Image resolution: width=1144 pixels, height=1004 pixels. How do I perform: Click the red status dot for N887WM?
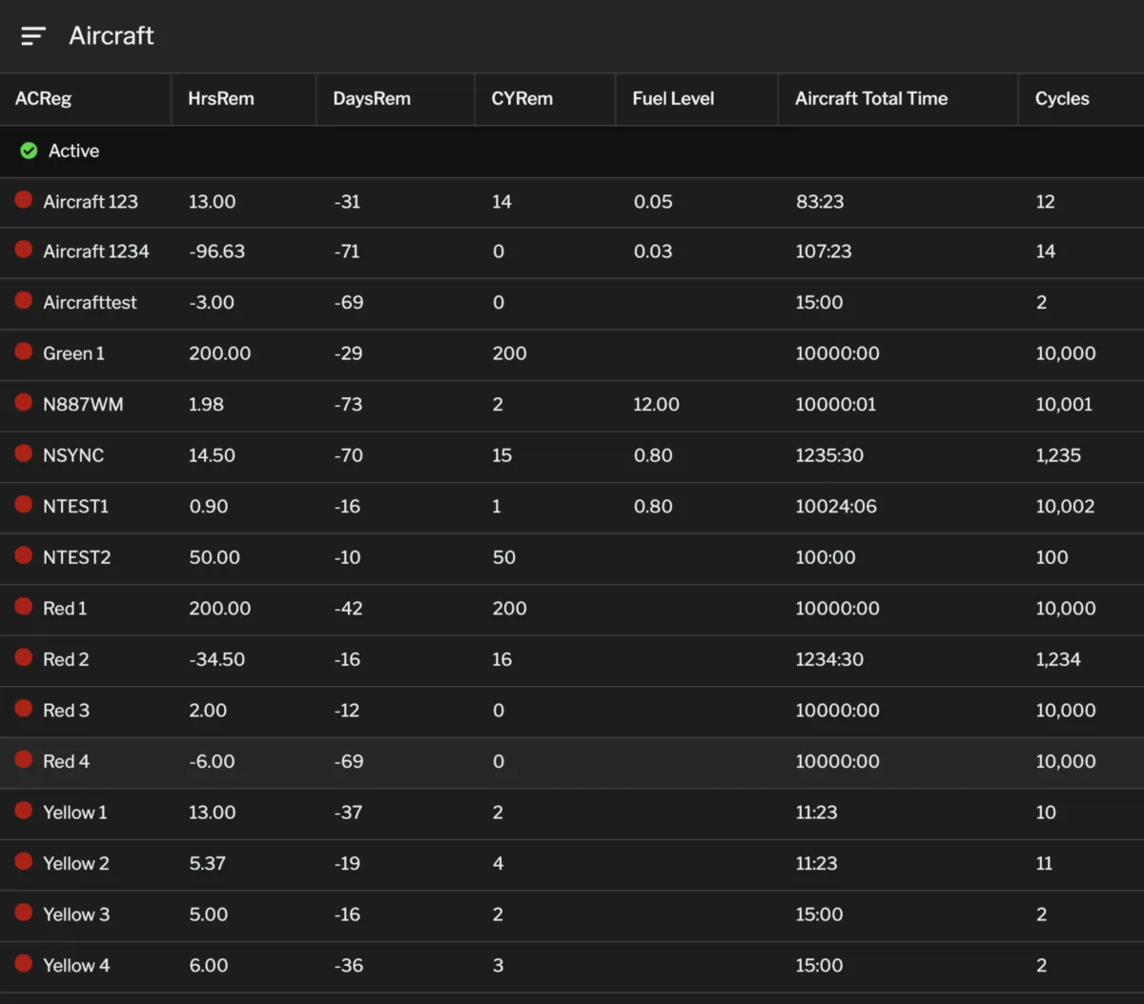click(x=24, y=403)
